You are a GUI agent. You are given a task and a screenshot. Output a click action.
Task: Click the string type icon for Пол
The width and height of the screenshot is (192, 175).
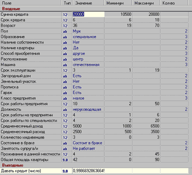(65, 32)
